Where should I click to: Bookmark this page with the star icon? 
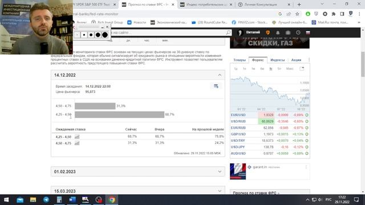pos(297,14)
